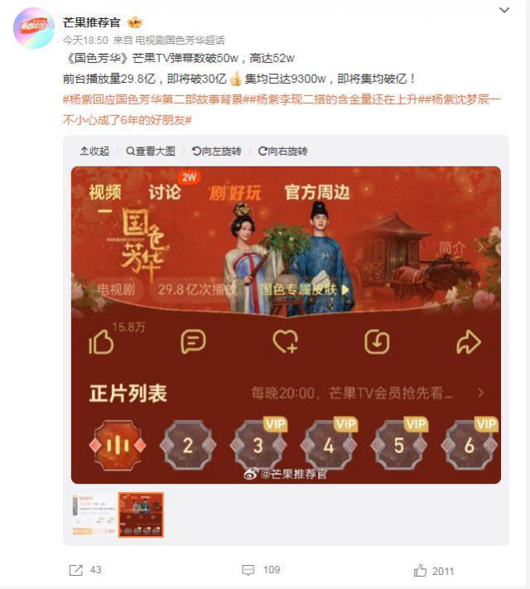Open the post options chevron dropdown

pyautogui.click(x=504, y=10)
